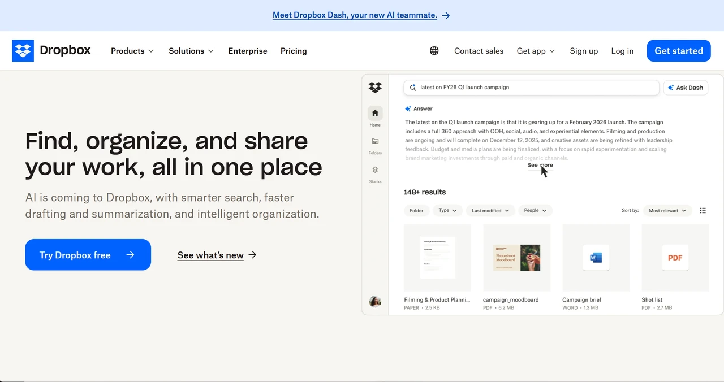
Task: Open the Last modified filter dropdown
Action: point(490,210)
